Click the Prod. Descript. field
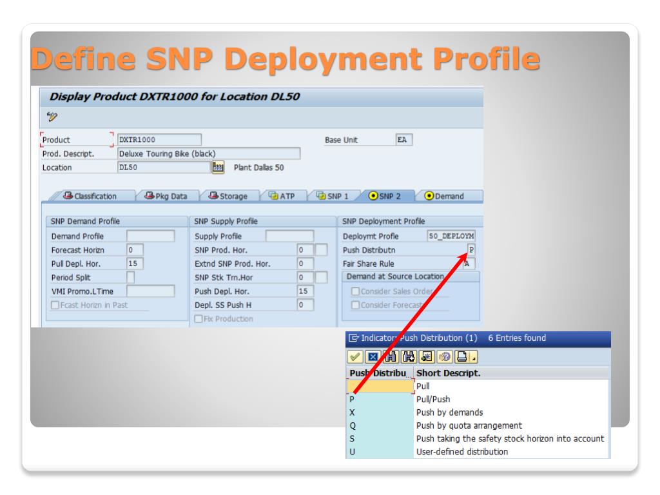The width and height of the screenshot is (660, 495). point(209,153)
